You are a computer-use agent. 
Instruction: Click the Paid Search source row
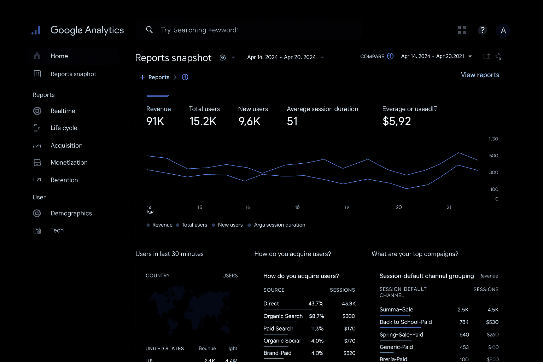(309, 328)
